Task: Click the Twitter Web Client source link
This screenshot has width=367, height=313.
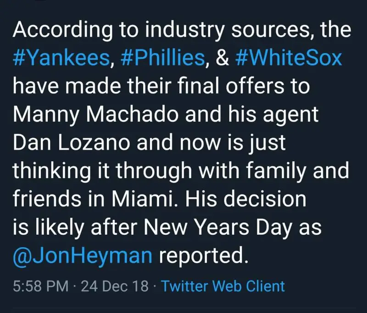Action: [223, 286]
